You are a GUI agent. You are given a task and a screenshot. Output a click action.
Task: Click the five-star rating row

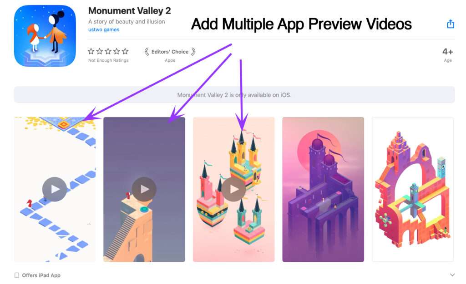[x=108, y=51]
